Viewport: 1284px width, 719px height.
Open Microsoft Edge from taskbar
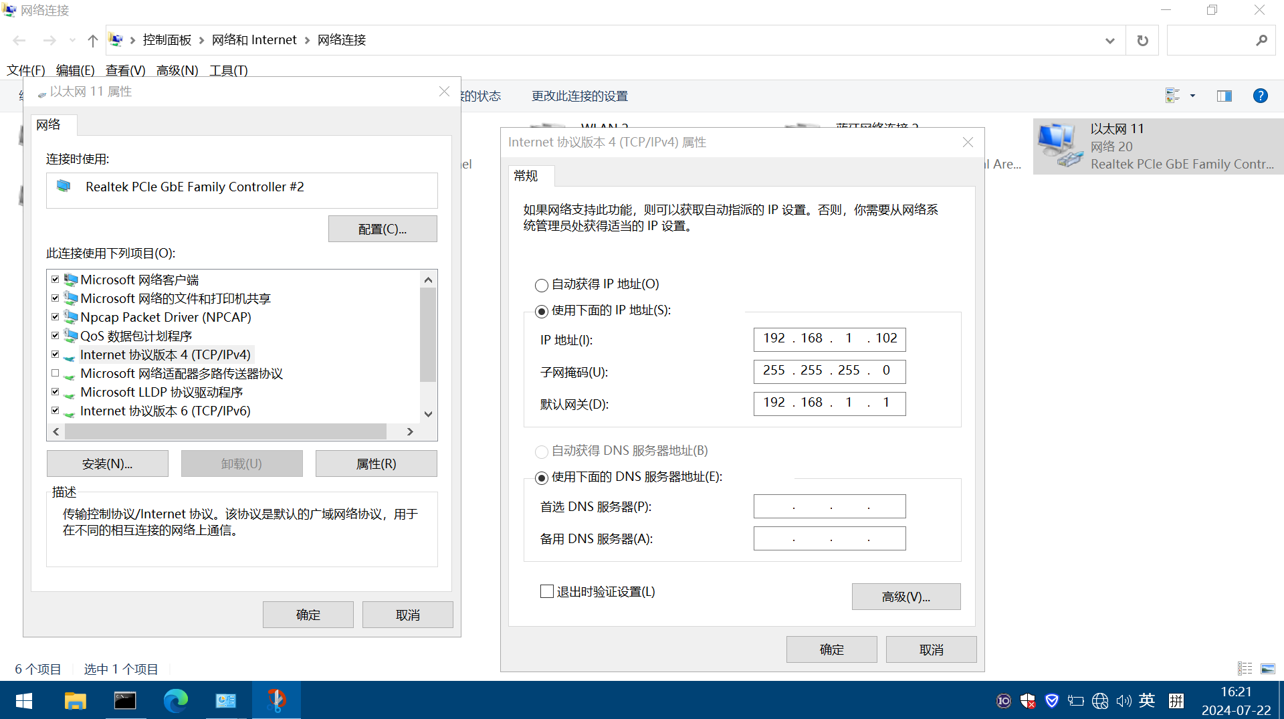(176, 700)
